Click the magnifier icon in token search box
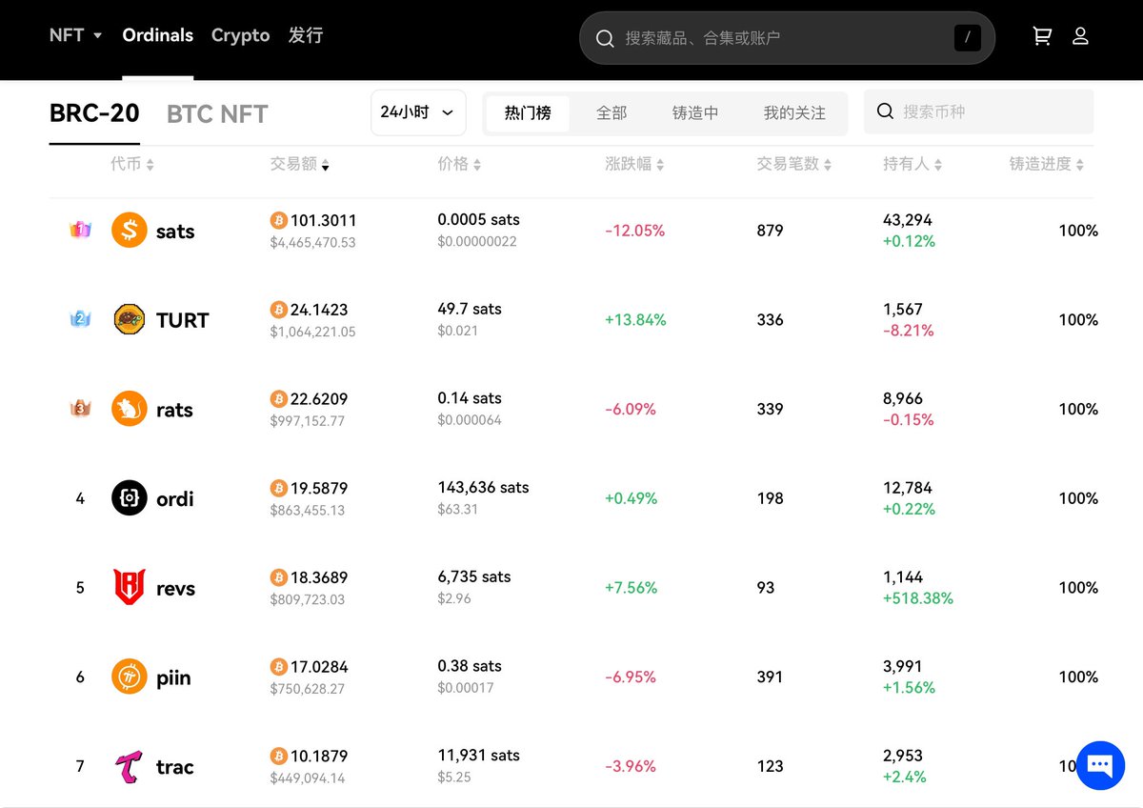Screen dimensions: 1143x808 pyautogui.click(x=885, y=111)
